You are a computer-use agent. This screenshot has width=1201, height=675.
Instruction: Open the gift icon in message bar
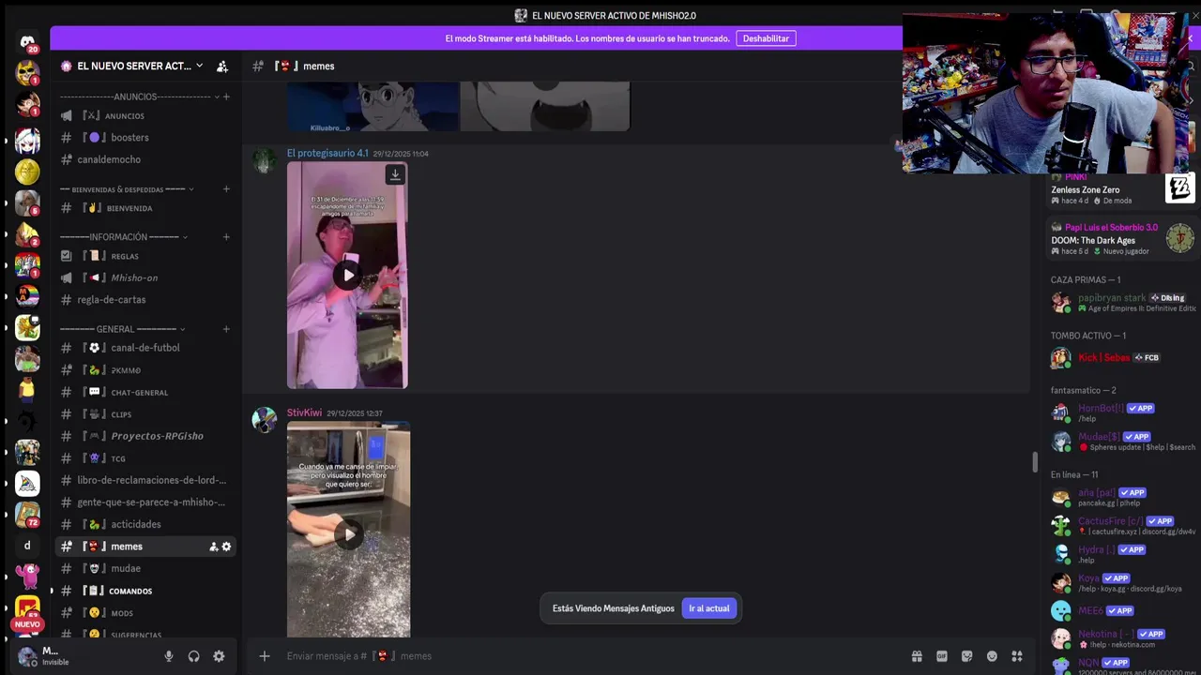tap(917, 656)
